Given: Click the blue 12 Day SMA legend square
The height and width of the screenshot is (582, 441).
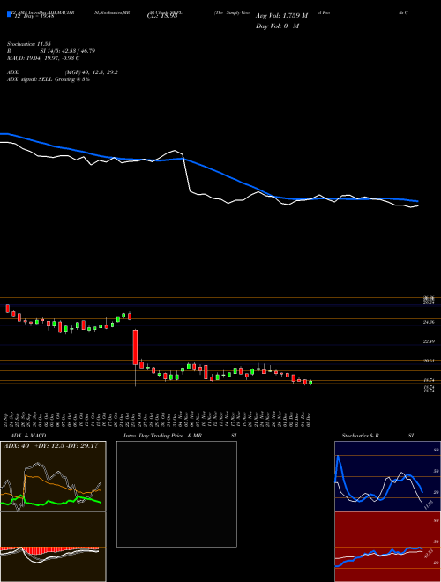Looking at the screenshot, I should [x=9, y=15].
